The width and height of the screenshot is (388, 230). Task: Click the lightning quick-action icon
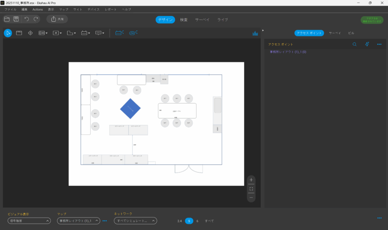(x=367, y=44)
